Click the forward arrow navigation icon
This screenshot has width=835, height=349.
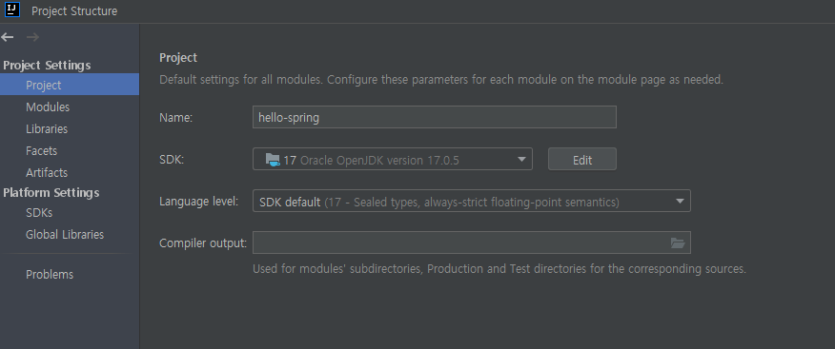point(32,37)
